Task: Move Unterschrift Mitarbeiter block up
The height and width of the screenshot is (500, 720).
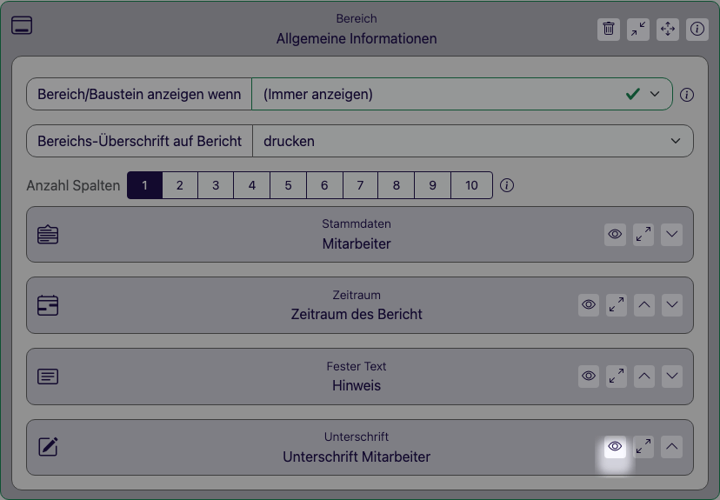Action: click(671, 447)
